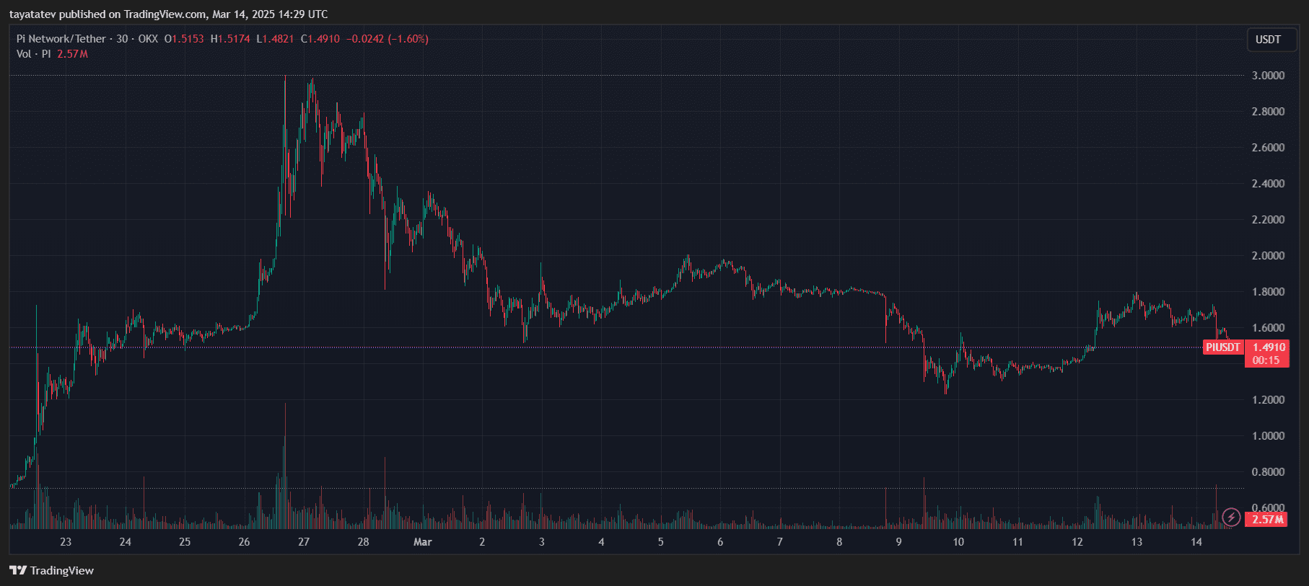Screen dimensions: 1309x586
Task: Click the 27 date label on time axis
Action: point(304,542)
